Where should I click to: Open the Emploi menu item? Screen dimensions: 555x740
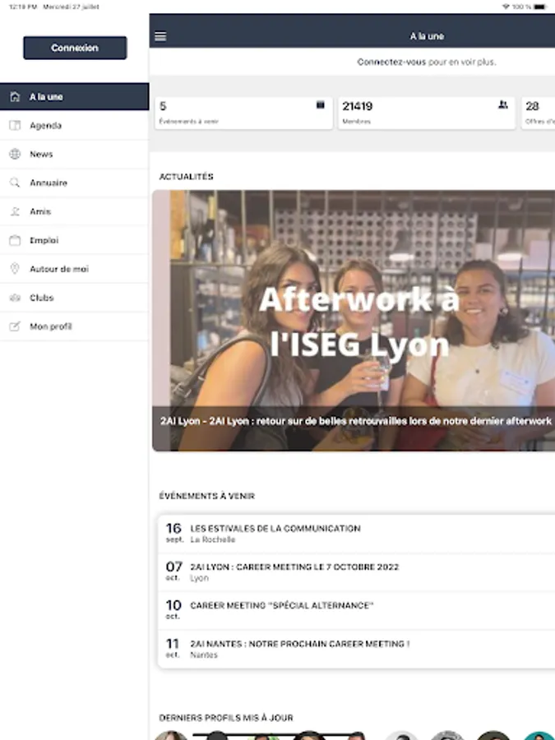[x=75, y=240]
